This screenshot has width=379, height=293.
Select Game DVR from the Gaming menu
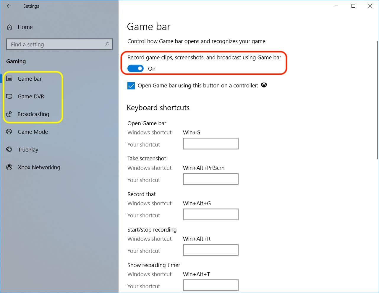pyautogui.click(x=31, y=96)
